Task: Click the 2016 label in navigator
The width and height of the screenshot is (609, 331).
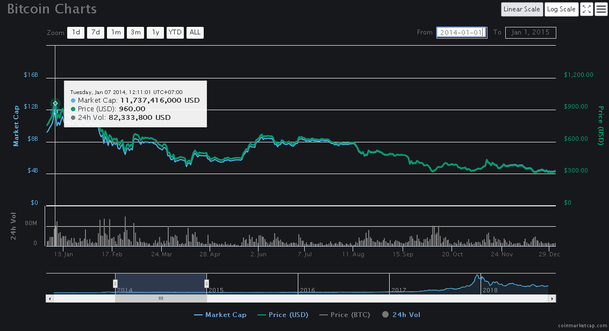Action: [x=307, y=290]
